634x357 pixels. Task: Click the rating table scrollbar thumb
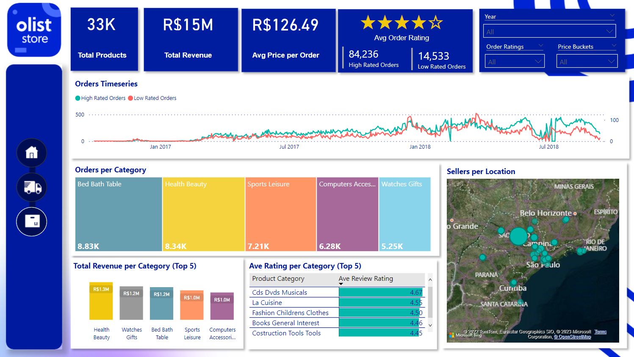point(430,302)
